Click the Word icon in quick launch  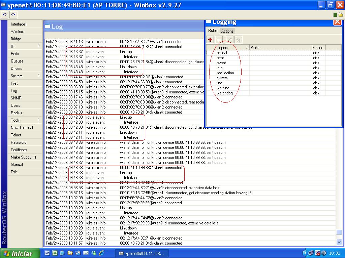47,253
